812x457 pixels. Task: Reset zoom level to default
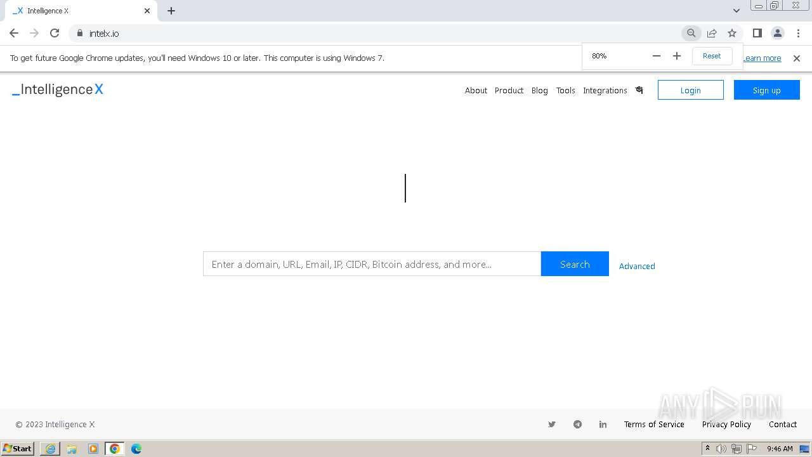pyautogui.click(x=712, y=56)
